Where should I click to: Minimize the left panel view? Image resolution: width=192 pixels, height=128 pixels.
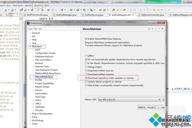click(x=17, y=14)
